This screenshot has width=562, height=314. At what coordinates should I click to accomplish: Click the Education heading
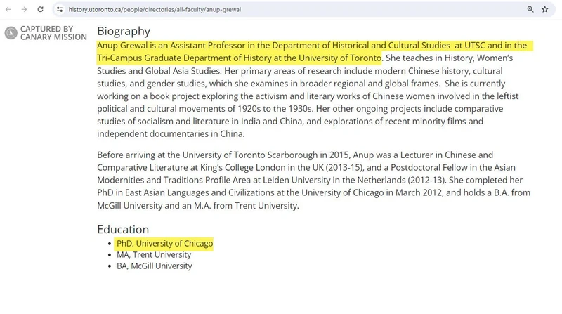tap(123, 230)
